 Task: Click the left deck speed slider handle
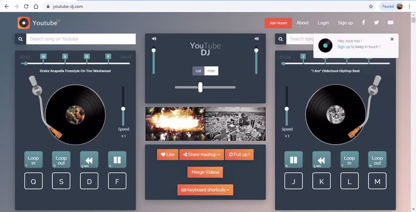[123, 109]
